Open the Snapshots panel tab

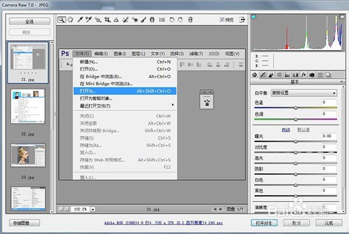click(x=328, y=75)
